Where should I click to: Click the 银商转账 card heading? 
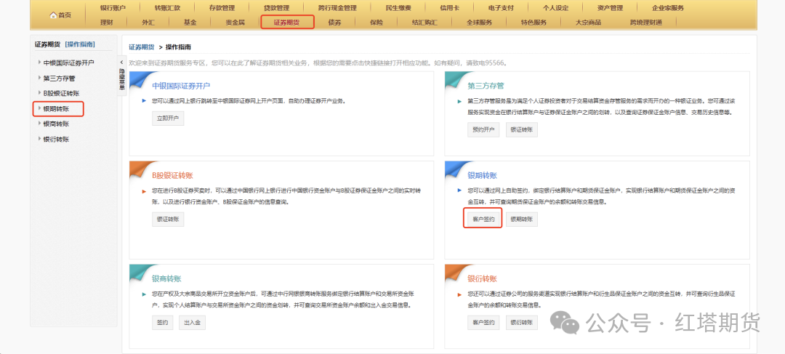(x=166, y=278)
